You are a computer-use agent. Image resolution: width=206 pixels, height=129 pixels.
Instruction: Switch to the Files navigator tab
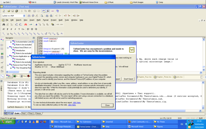(23, 76)
